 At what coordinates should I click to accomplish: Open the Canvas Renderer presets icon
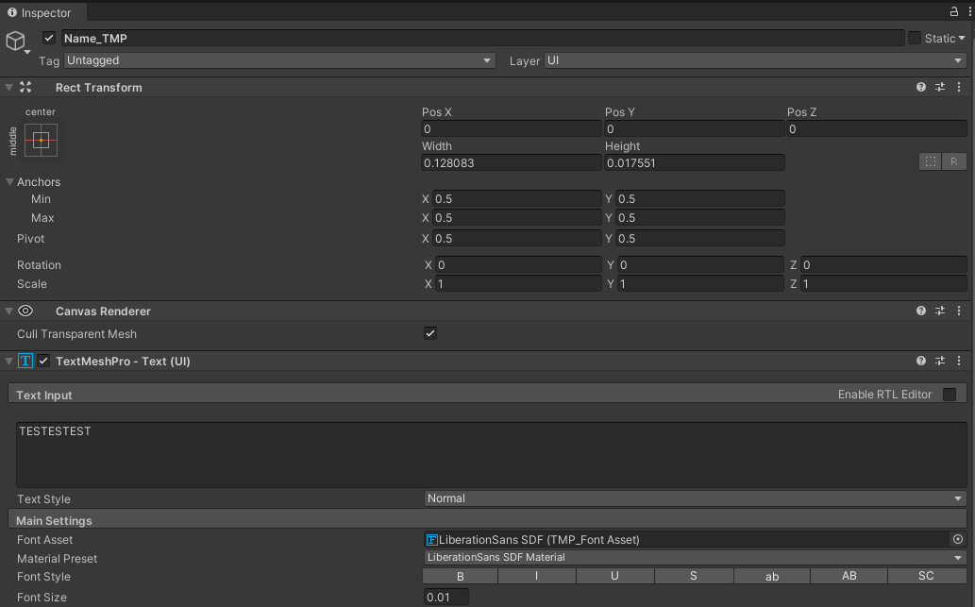click(x=940, y=311)
